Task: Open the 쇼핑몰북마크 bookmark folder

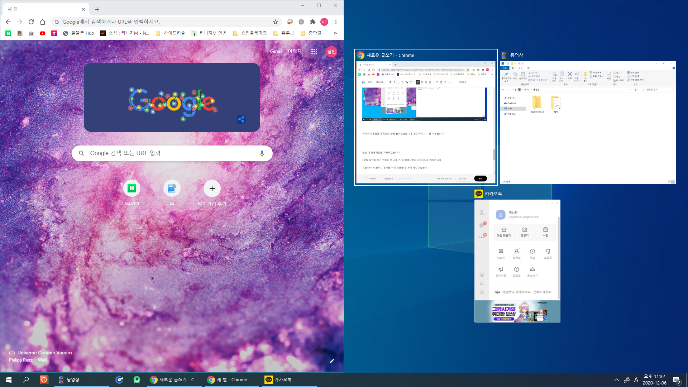Action: (x=250, y=33)
